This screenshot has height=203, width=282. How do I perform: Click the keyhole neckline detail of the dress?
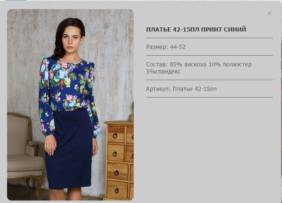(69, 66)
